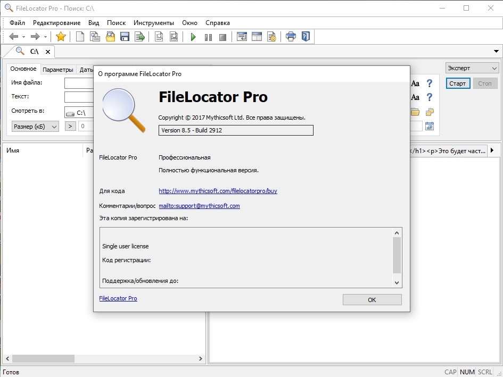
Task: Open the Файл menu
Action: point(18,23)
